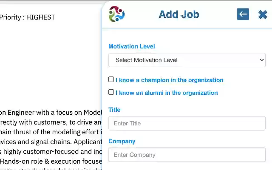Check the champion in the organization checkbox
Screen dimensions: 272x170
click(111, 79)
